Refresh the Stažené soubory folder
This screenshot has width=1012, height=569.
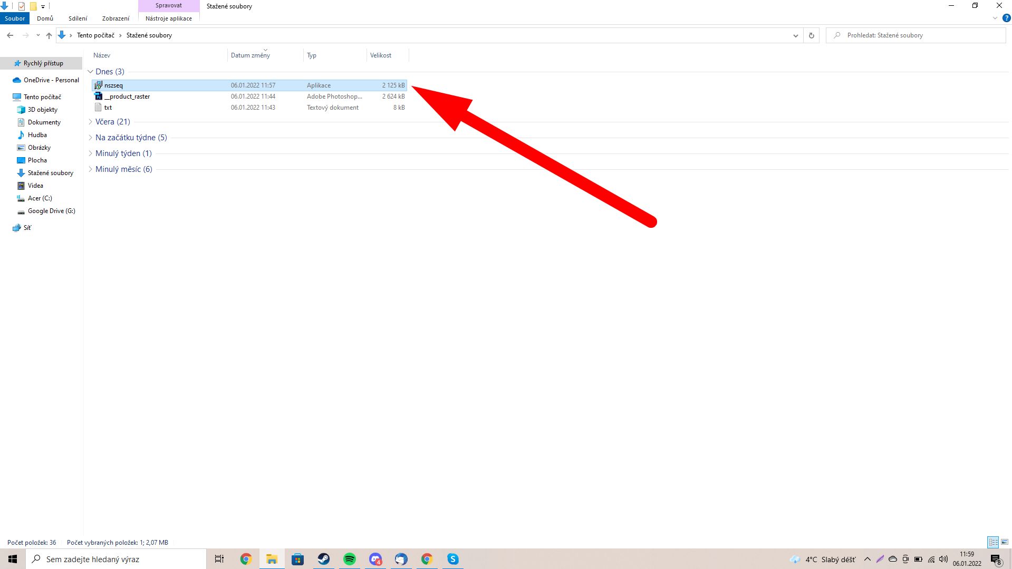(811, 35)
